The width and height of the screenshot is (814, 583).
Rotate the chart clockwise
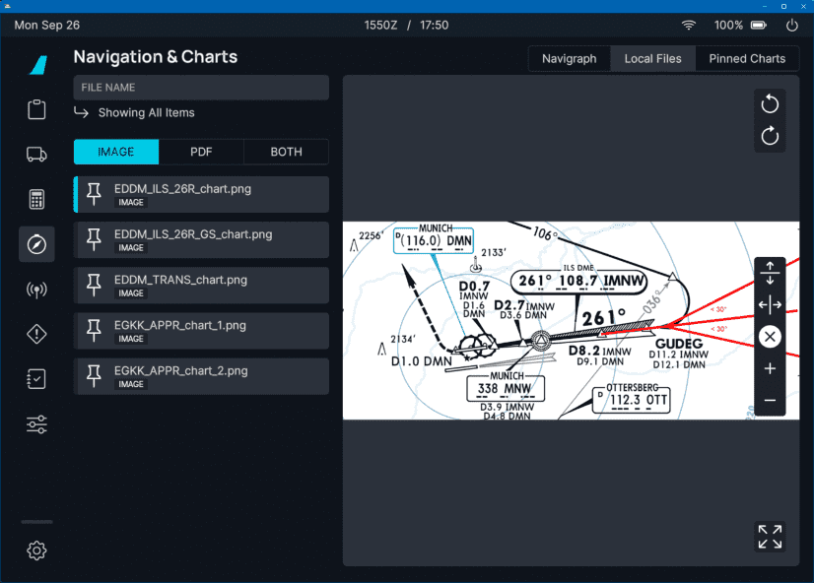click(770, 137)
